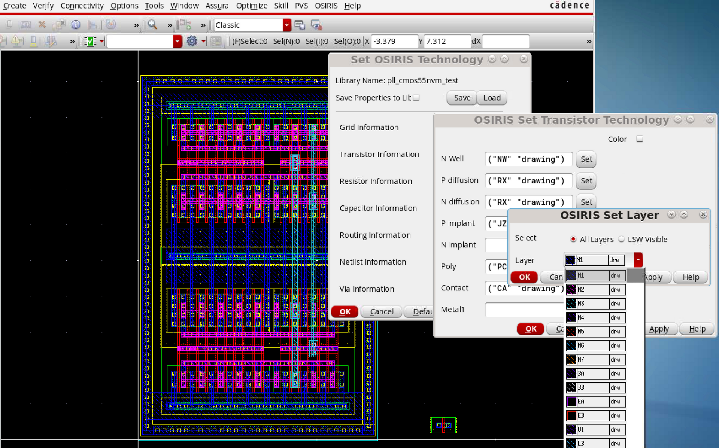
Task: Click the workspace windows icon beside Classic
Action: [x=300, y=25]
